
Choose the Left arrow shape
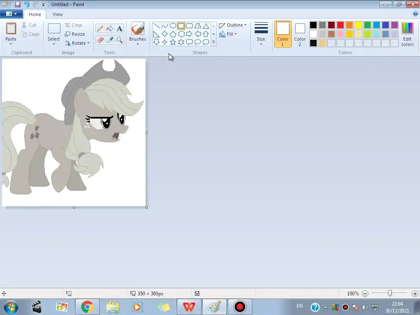tap(198, 34)
